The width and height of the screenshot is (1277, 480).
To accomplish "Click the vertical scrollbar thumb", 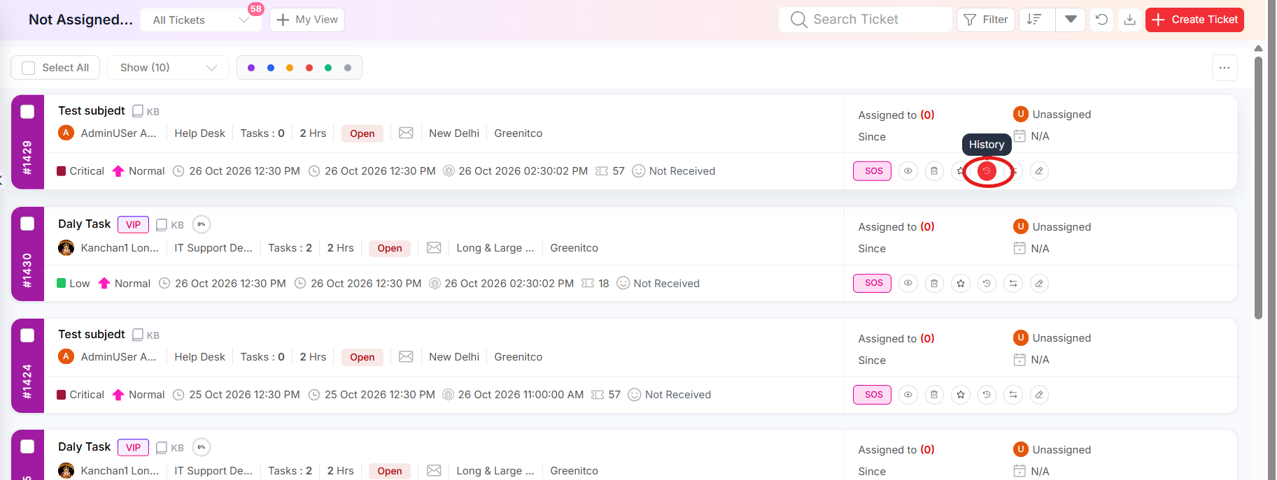I will [x=1258, y=187].
